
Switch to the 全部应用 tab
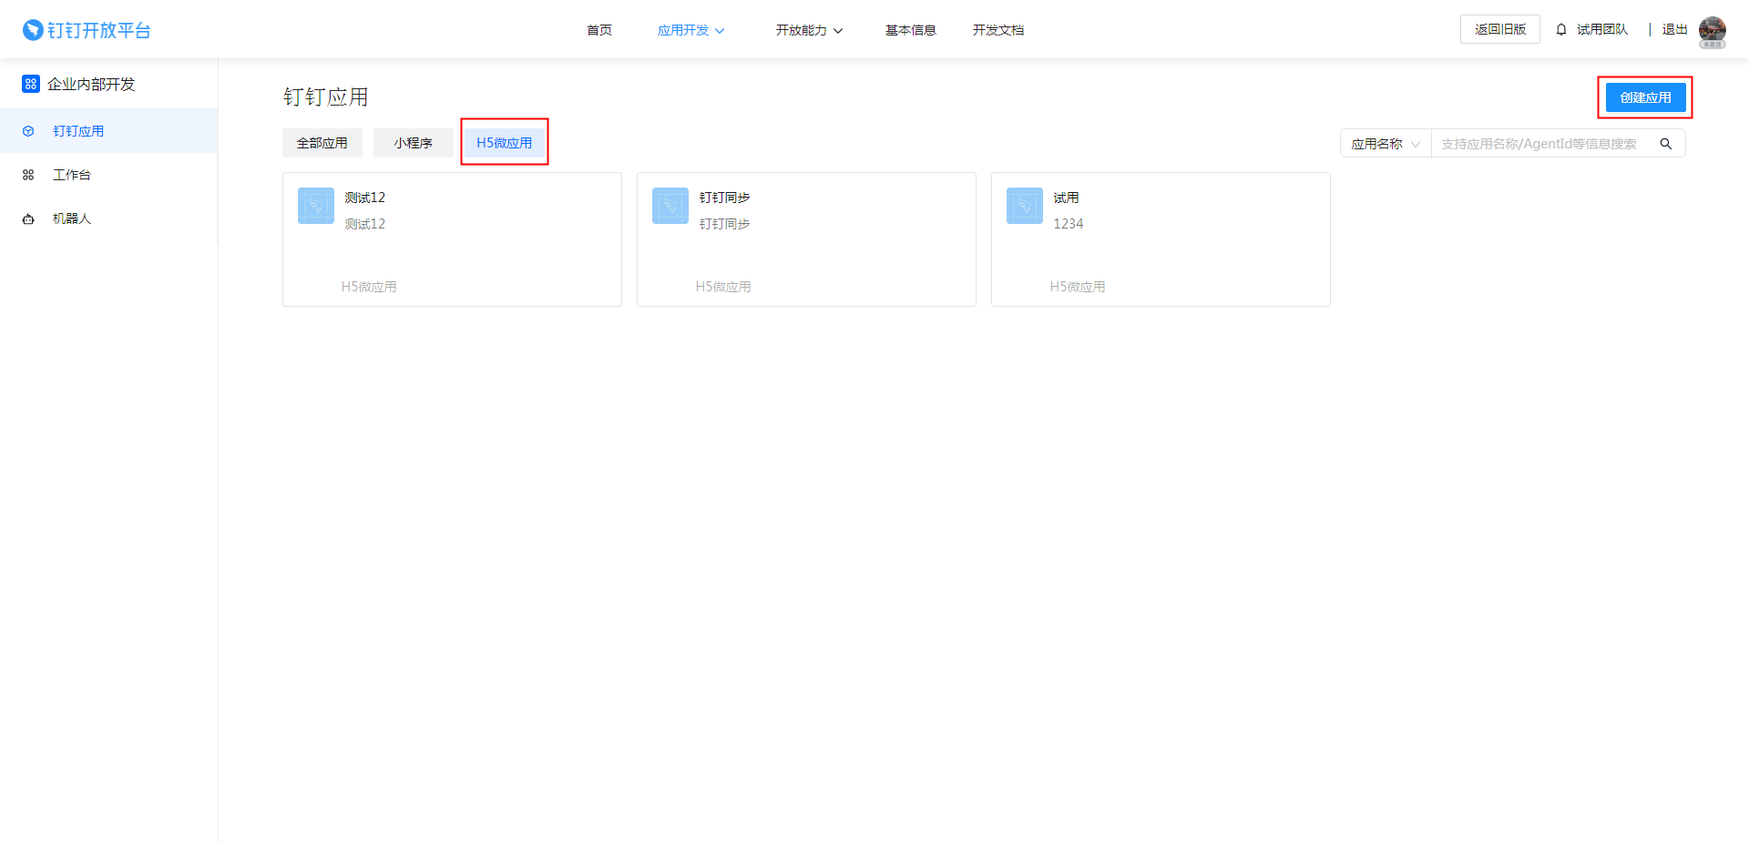point(322,143)
